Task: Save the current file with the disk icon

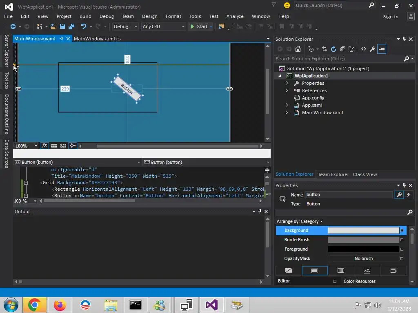Action: tap(62, 26)
